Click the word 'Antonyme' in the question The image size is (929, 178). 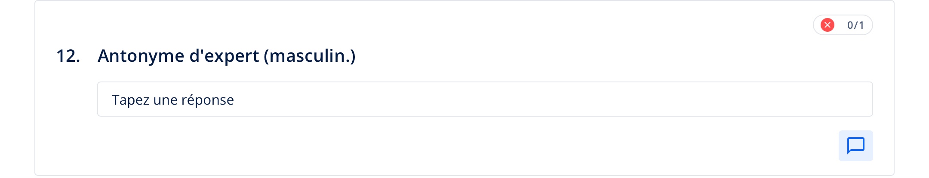tap(141, 56)
